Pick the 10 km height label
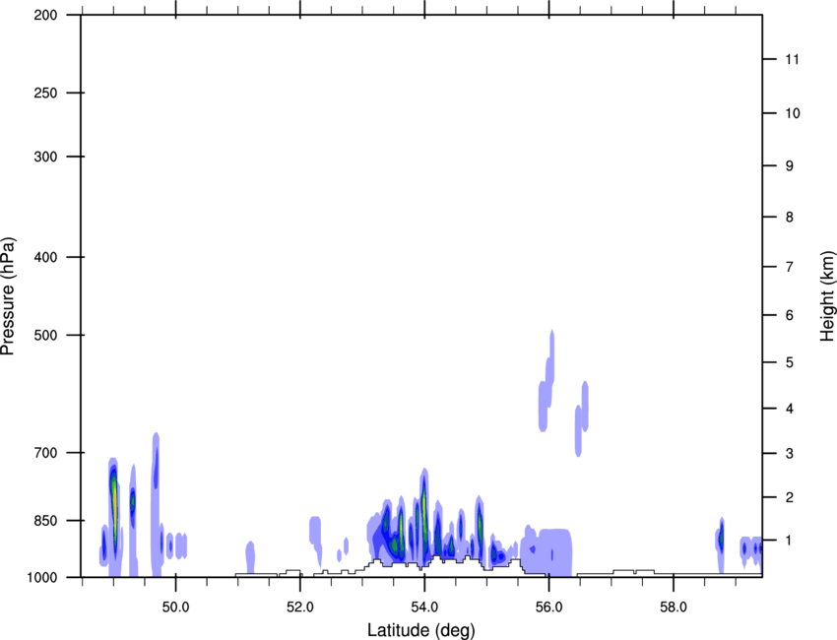 (792, 113)
